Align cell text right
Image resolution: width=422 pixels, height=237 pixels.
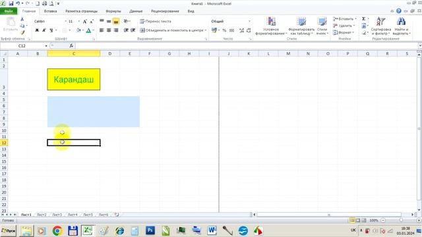tap(116, 30)
